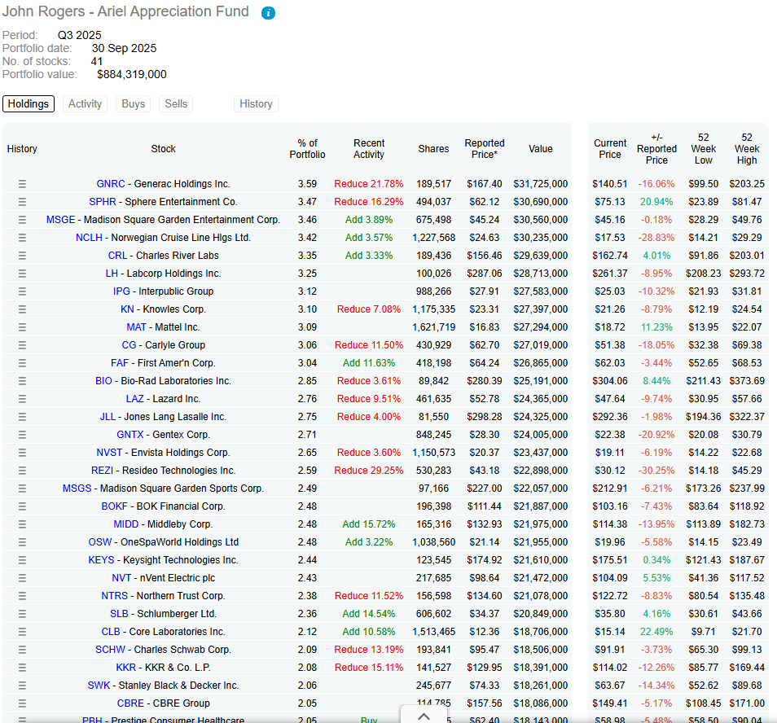The width and height of the screenshot is (777, 723).
Task: Sort by Value column header
Action: point(541,148)
